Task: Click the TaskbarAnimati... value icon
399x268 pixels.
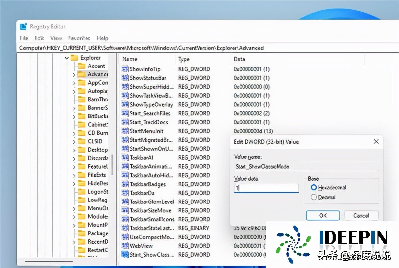Action: coord(125,166)
